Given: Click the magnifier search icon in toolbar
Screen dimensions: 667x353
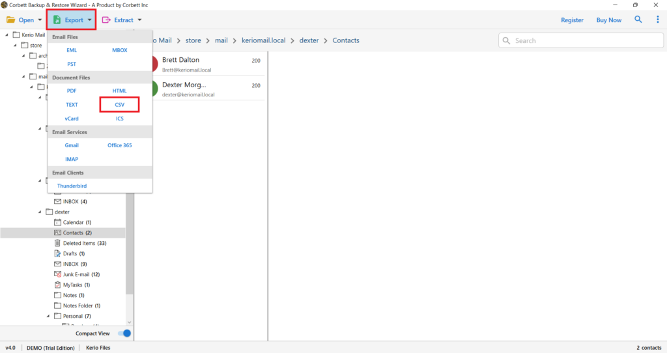Looking at the screenshot, I should click(638, 20).
